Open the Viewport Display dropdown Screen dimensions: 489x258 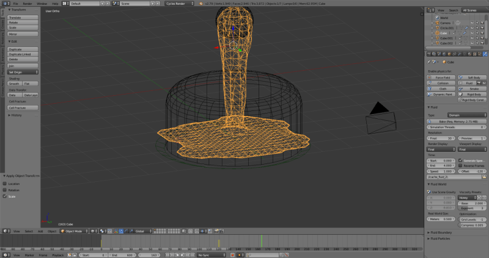click(x=472, y=149)
